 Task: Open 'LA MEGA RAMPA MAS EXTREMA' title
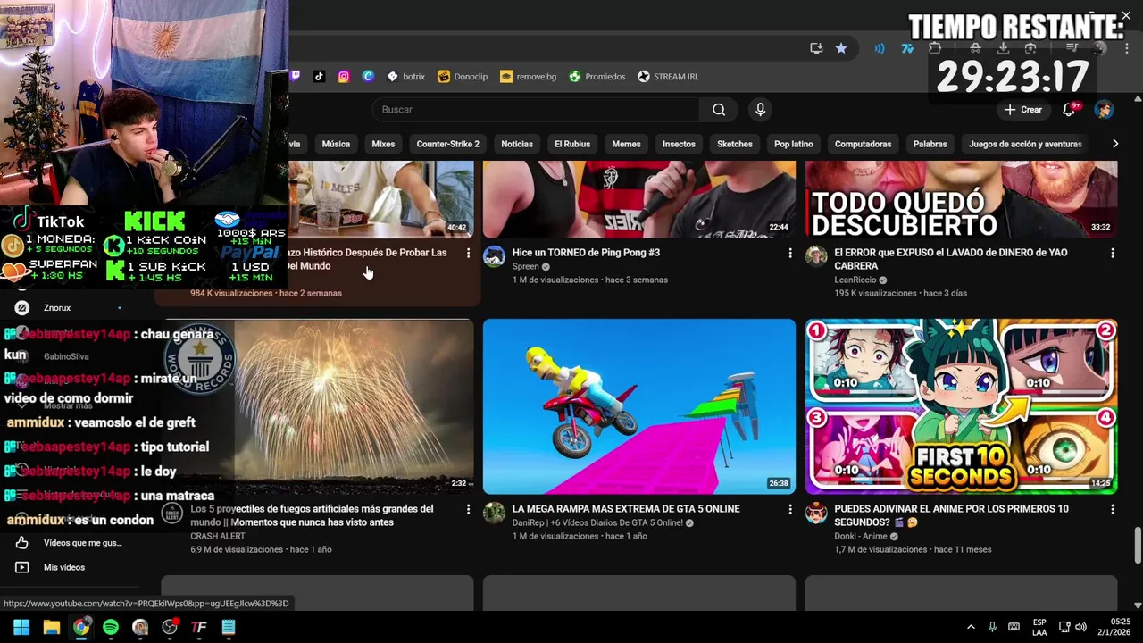pos(626,509)
